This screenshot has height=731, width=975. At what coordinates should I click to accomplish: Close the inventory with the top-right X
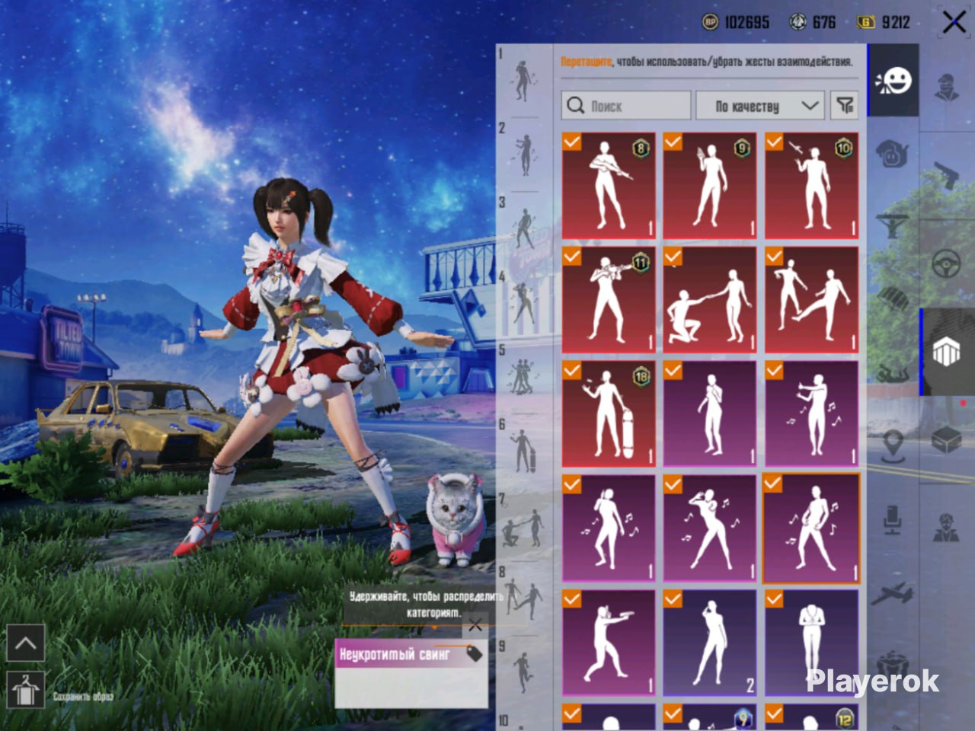[954, 22]
